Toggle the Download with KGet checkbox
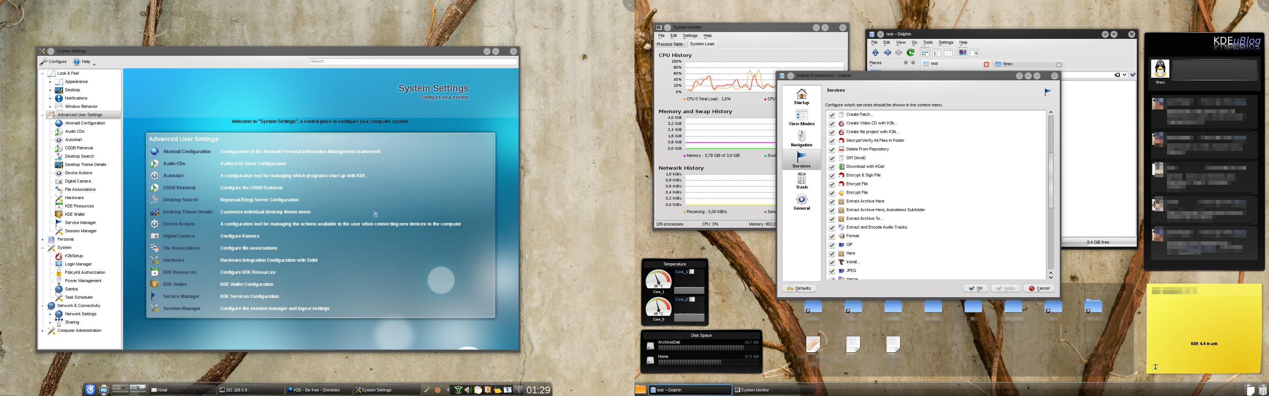The height and width of the screenshot is (396, 1269). tap(832, 167)
